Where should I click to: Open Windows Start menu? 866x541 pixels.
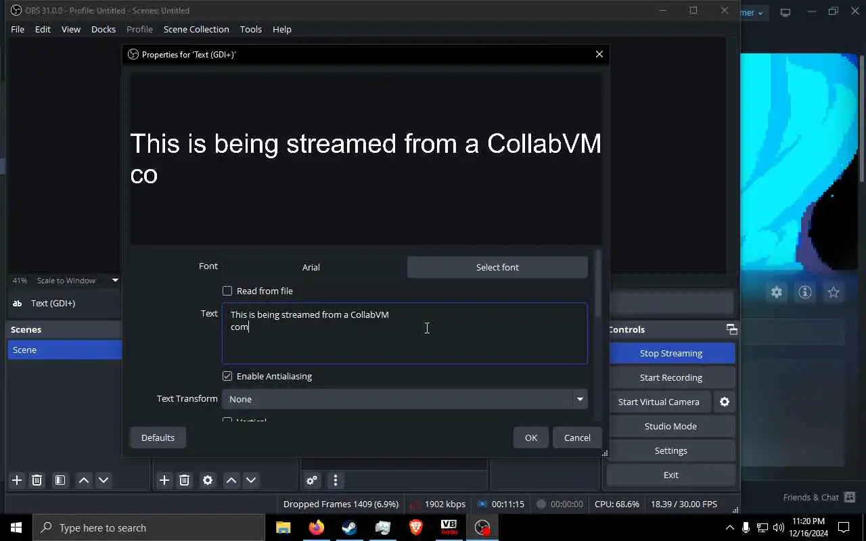coord(16,527)
